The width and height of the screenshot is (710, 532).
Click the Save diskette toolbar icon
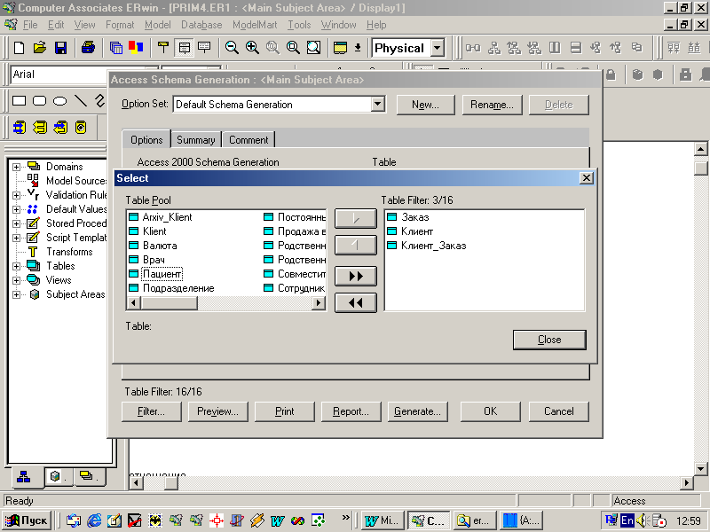coord(60,48)
